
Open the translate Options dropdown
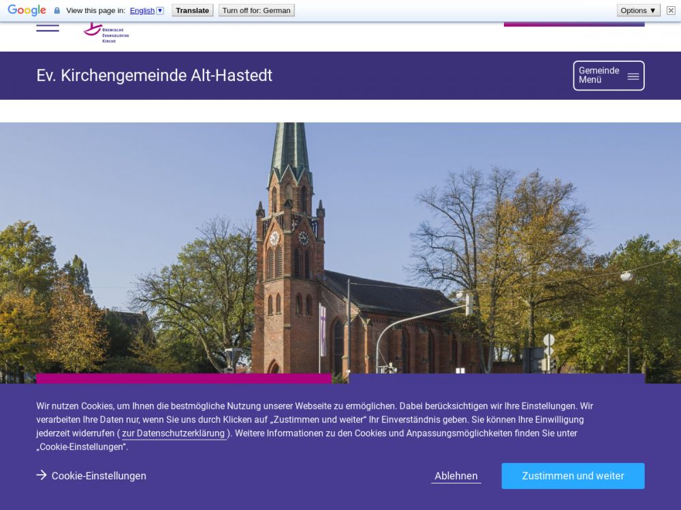click(x=638, y=10)
